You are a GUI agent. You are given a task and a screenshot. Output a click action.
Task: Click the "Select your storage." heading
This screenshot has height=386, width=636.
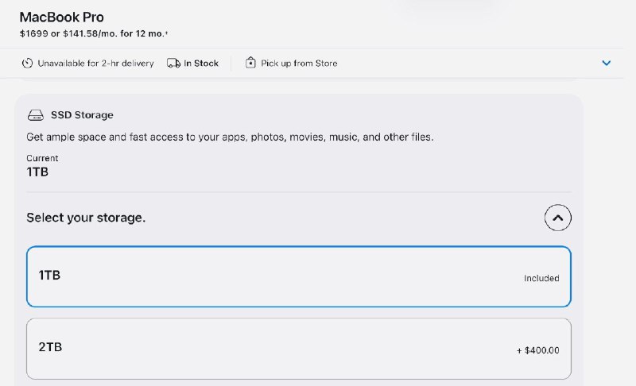tap(86, 218)
